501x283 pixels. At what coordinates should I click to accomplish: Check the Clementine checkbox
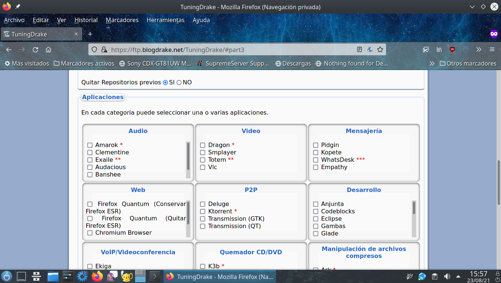click(90, 153)
